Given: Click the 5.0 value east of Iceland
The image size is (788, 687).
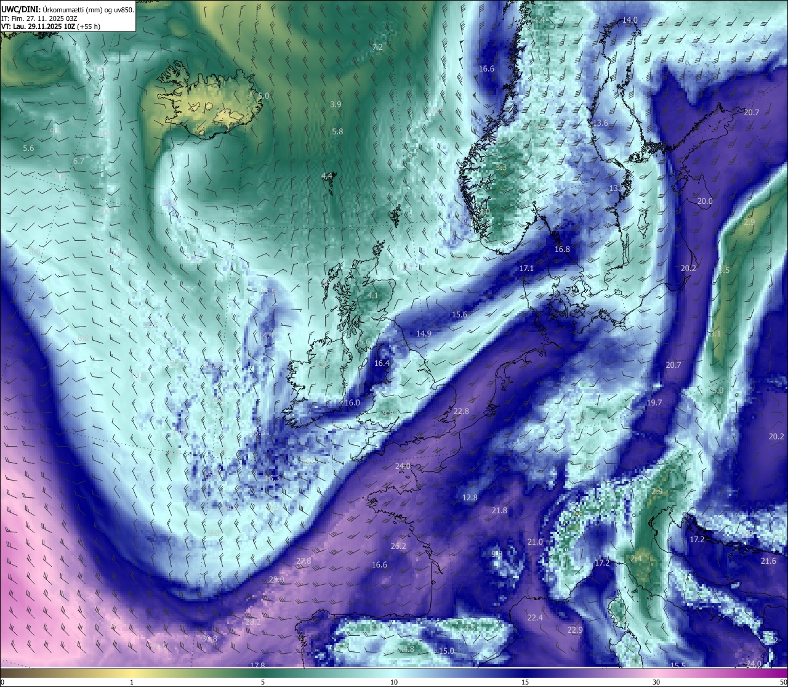Looking at the screenshot, I should 263,96.
